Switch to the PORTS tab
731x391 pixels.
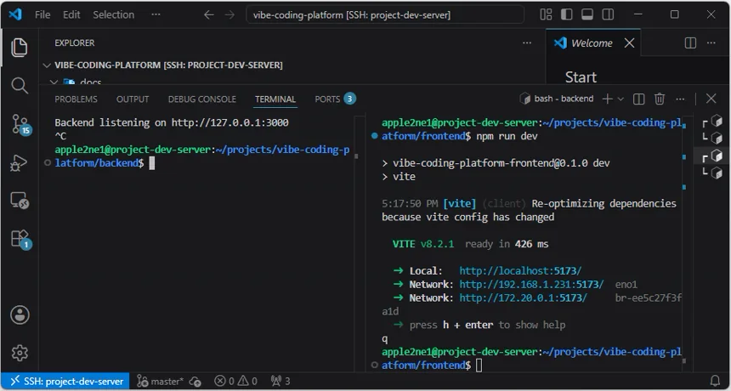coord(335,99)
